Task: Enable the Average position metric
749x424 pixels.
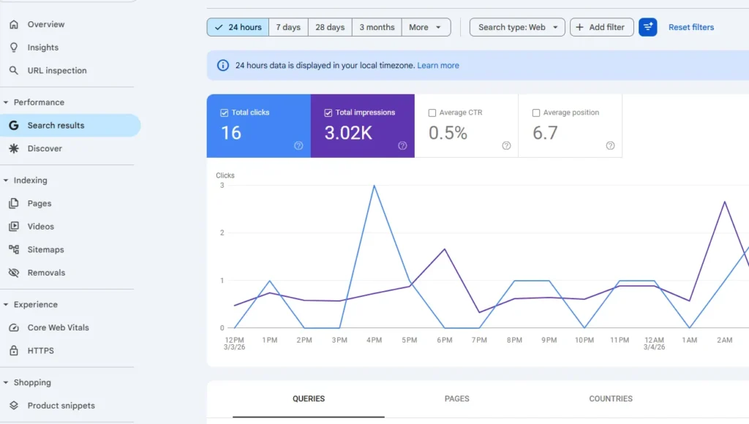Action: [x=534, y=112]
